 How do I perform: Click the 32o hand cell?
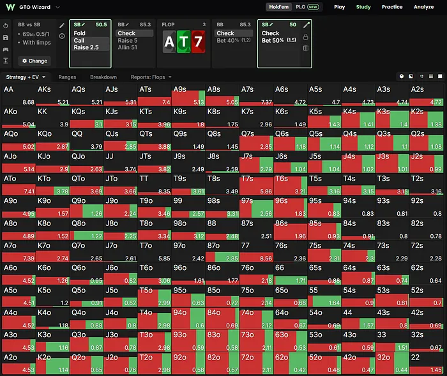click(392, 363)
